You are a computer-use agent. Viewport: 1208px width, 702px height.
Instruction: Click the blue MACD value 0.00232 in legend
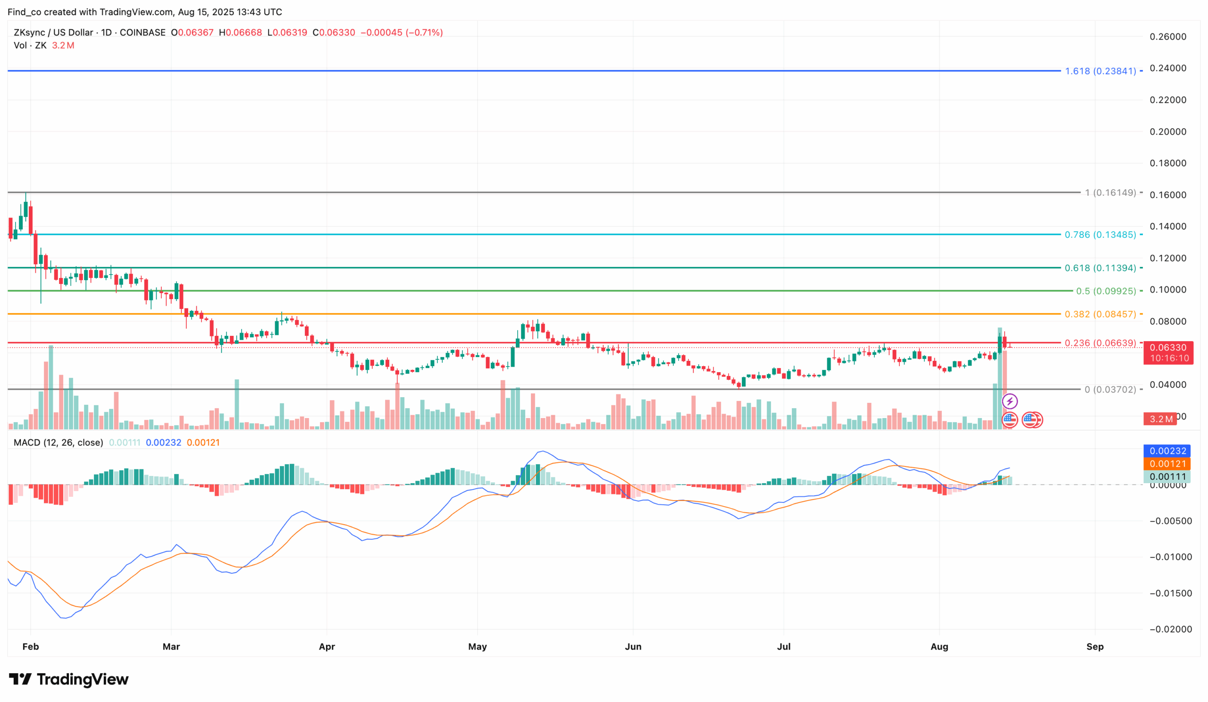click(163, 443)
